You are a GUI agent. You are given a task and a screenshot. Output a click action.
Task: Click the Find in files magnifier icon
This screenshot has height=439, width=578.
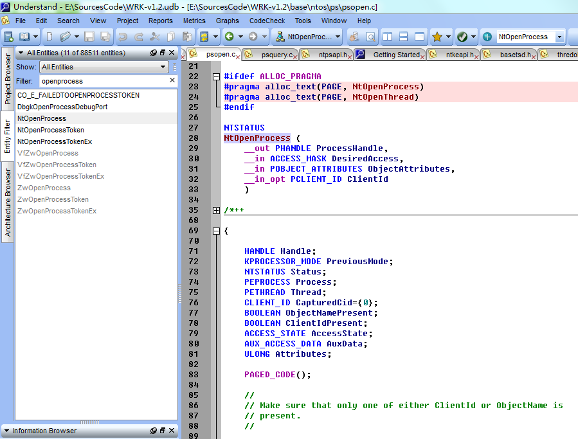(370, 37)
